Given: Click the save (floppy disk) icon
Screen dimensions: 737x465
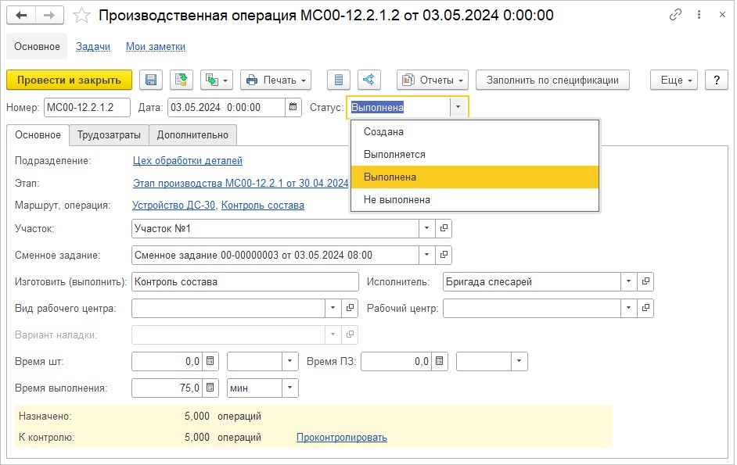Looking at the screenshot, I should point(151,80).
